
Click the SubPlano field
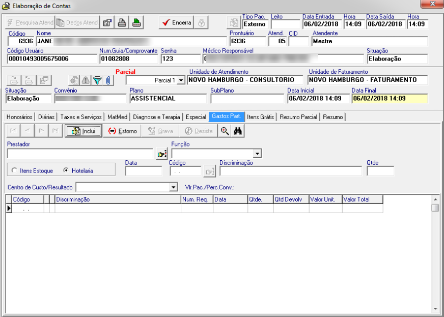[247, 99]
